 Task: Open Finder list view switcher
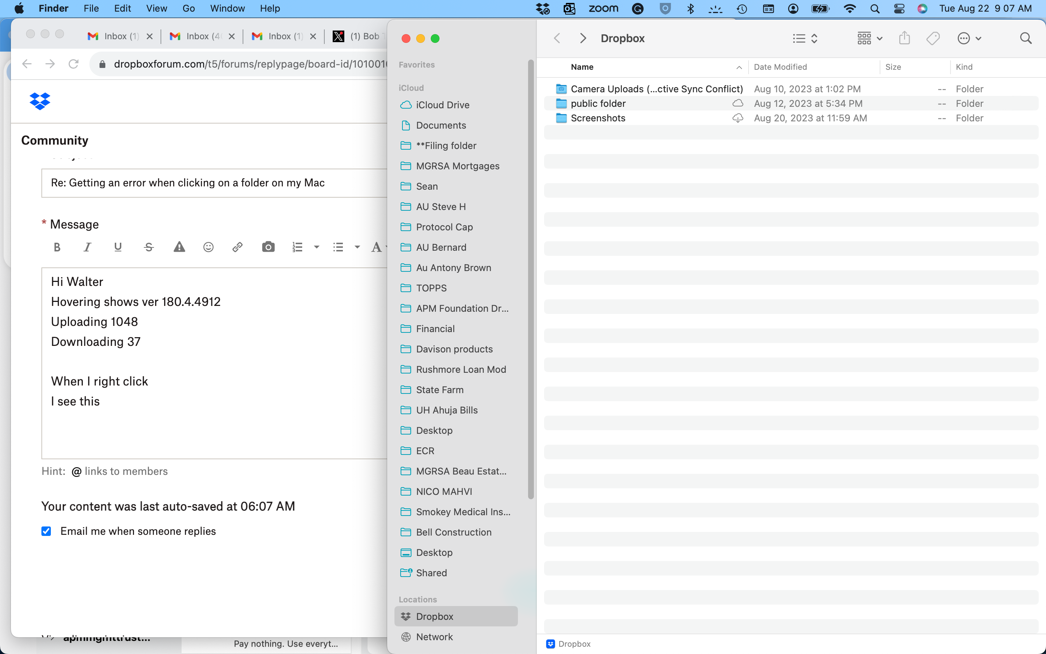click(x=805, y=38)
